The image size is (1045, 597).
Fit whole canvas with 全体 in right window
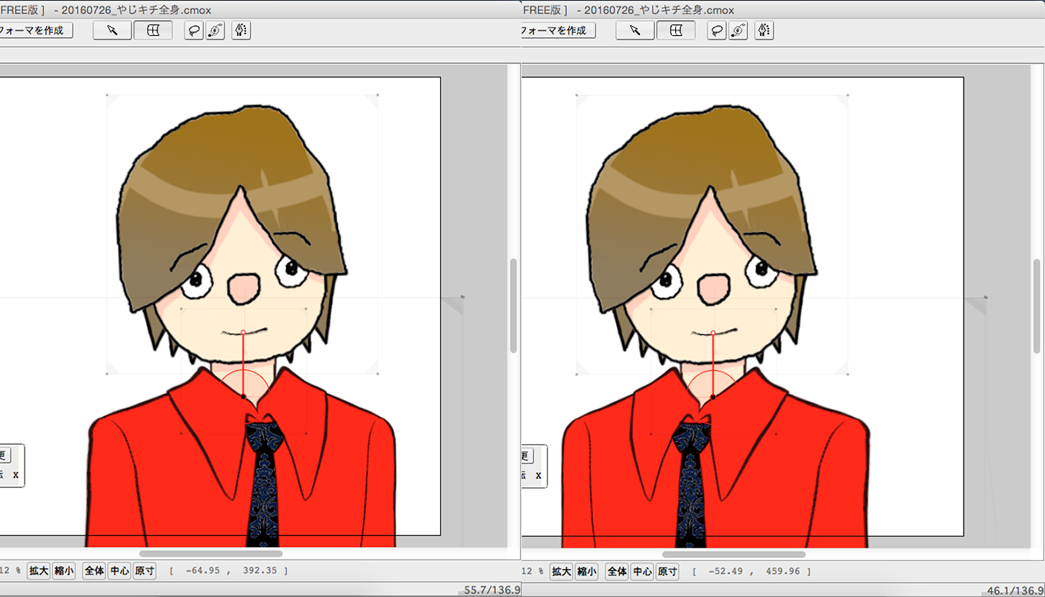617,572
